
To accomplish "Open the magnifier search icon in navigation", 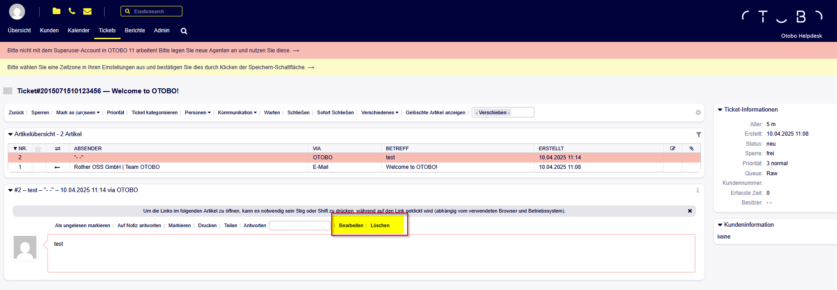I will [x=184, y=31].
